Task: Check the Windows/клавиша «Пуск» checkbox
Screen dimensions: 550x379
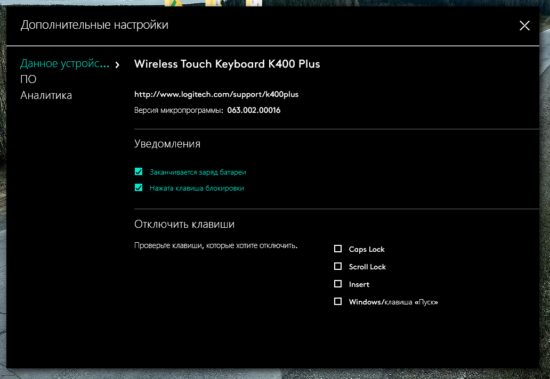Action: click(338, 301)
